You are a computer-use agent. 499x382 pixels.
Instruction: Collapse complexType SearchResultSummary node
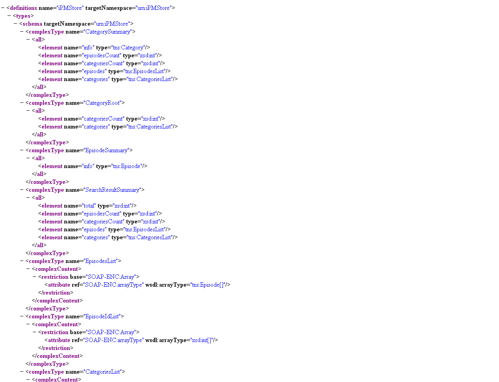(x=22, y=190)
